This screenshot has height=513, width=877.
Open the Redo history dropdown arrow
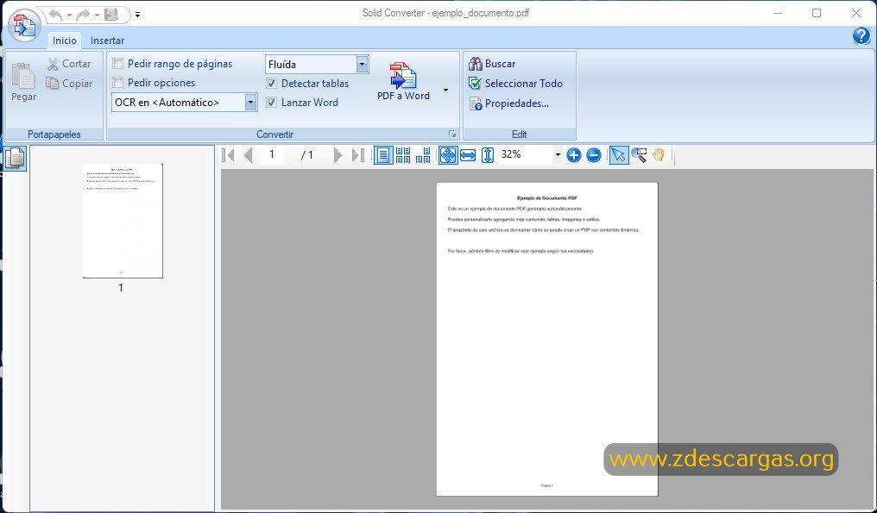[x=96, y=16]
